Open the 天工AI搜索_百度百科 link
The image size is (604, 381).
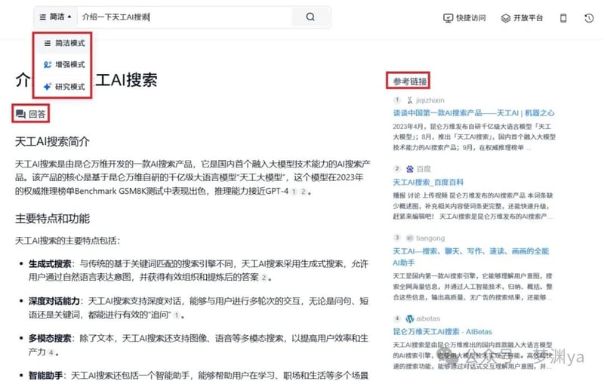click(x=428, y=182)
